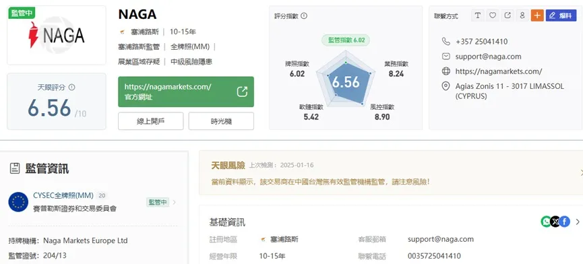Viewport: 583px width, 264px height.
Task: Click the NAGA logo thumbnail
Action: 57,35
